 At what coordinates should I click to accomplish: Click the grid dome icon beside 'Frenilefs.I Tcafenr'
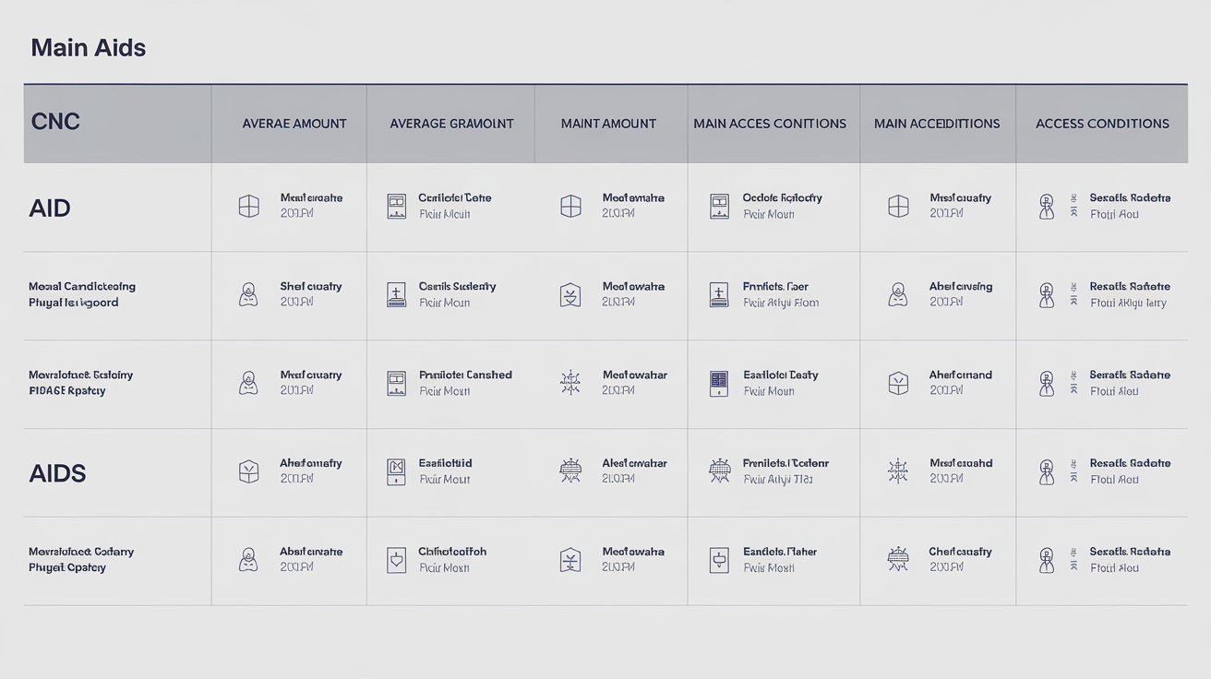[x=719, y=471]
